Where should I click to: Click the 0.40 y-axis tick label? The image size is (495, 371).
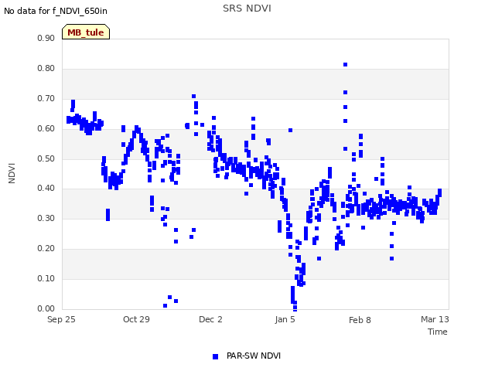click(46, 189)
